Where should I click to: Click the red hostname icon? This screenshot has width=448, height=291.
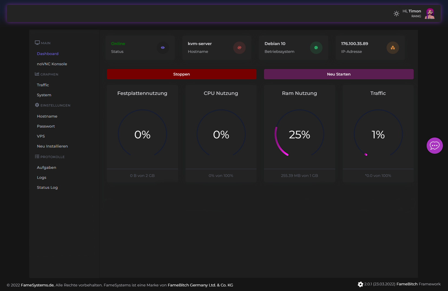pyautogui.click(x=239, y=48)
